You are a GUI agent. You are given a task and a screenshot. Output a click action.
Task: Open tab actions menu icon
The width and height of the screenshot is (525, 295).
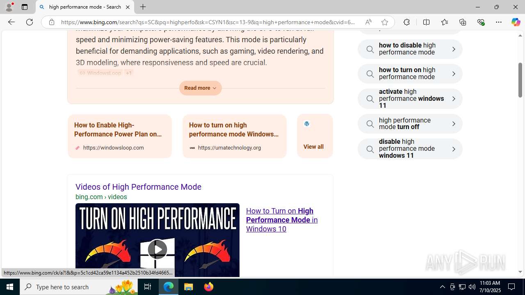click(x=24, y=7)
